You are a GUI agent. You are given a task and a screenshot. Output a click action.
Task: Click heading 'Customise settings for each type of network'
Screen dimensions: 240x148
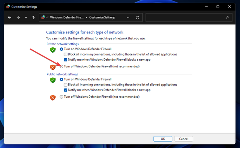point(85,32)
